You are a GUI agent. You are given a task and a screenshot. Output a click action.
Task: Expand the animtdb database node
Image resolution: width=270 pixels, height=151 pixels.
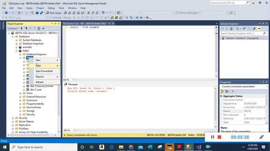point(16,47)
